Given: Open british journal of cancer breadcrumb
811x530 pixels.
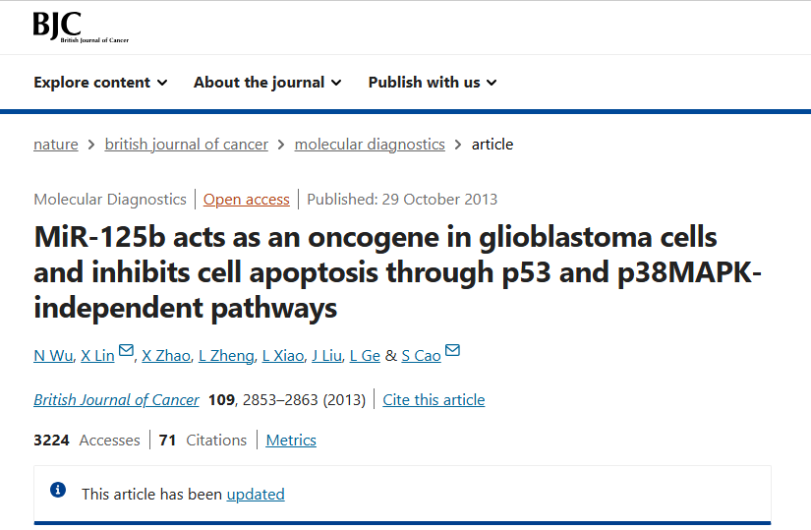Looking at the screenshot, I should pos(186,145).
